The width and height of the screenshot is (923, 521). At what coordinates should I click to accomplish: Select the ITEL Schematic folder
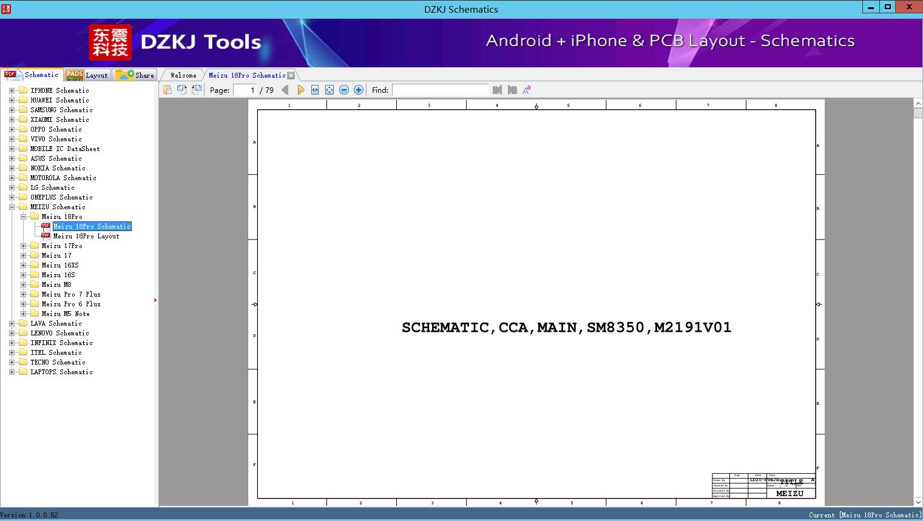pos(56,352)
